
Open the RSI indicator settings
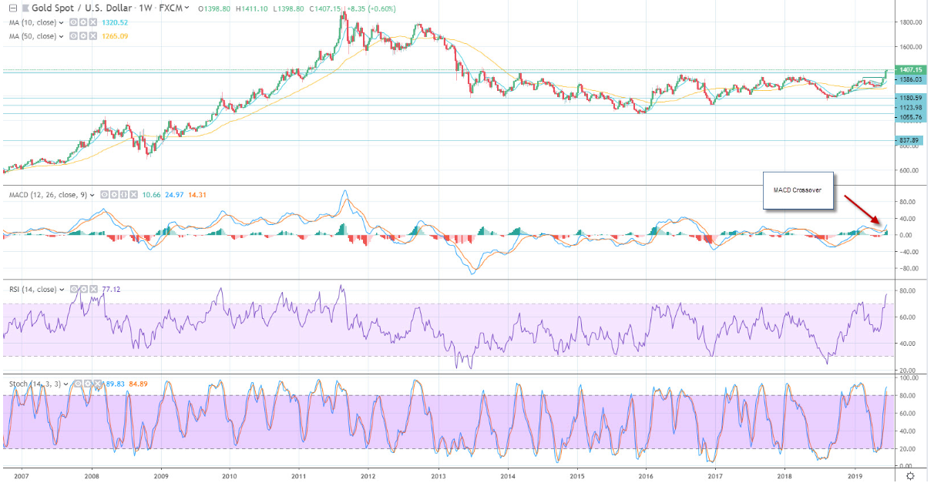84,289
